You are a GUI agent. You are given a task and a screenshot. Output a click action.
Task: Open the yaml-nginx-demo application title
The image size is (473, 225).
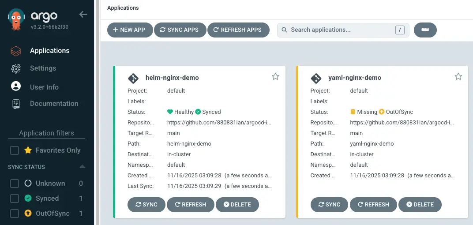pos(355,78)
